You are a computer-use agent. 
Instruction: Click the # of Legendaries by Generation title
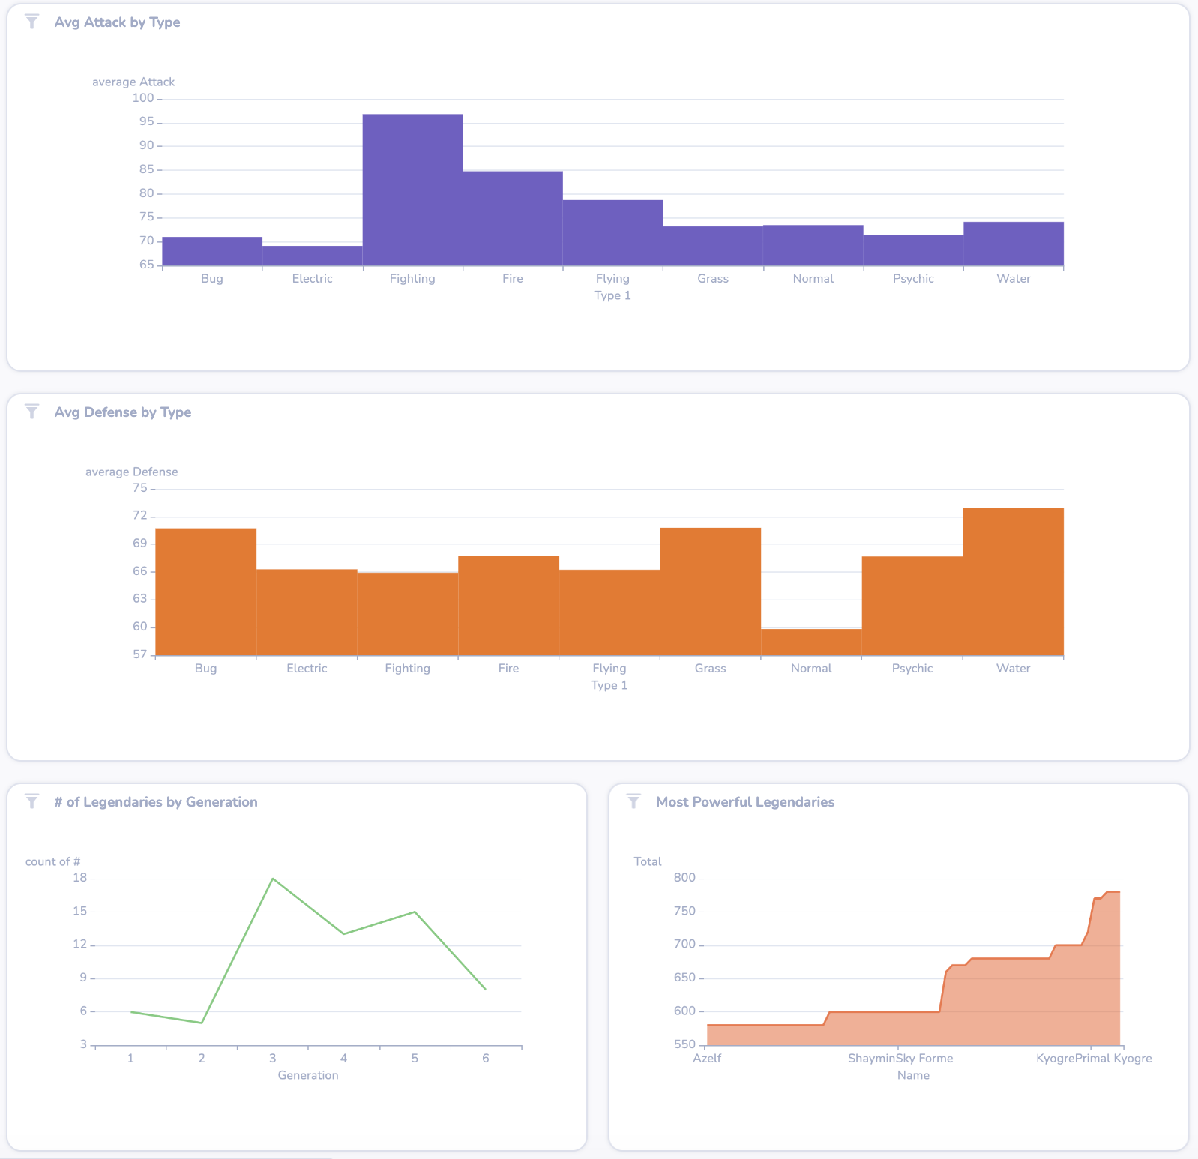coord(156,802)
